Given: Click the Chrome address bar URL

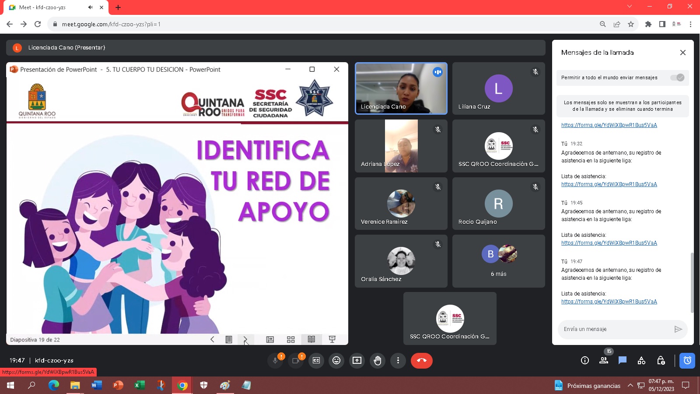Looking at the screenshot, I should click(x=111, y=24).
